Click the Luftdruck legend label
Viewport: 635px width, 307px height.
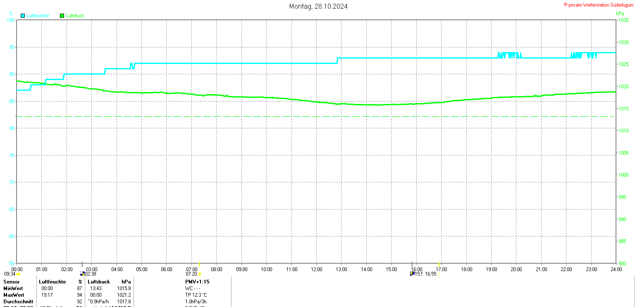75,16
